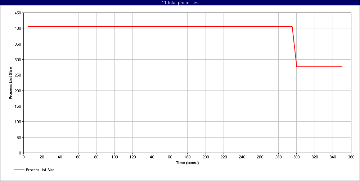The image size is (360, 181).
Task: Click the x-axis value 360
Action: [351, 157]
